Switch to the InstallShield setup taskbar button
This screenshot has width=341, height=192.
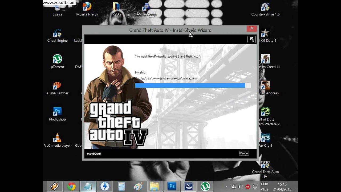click(189, 186)
